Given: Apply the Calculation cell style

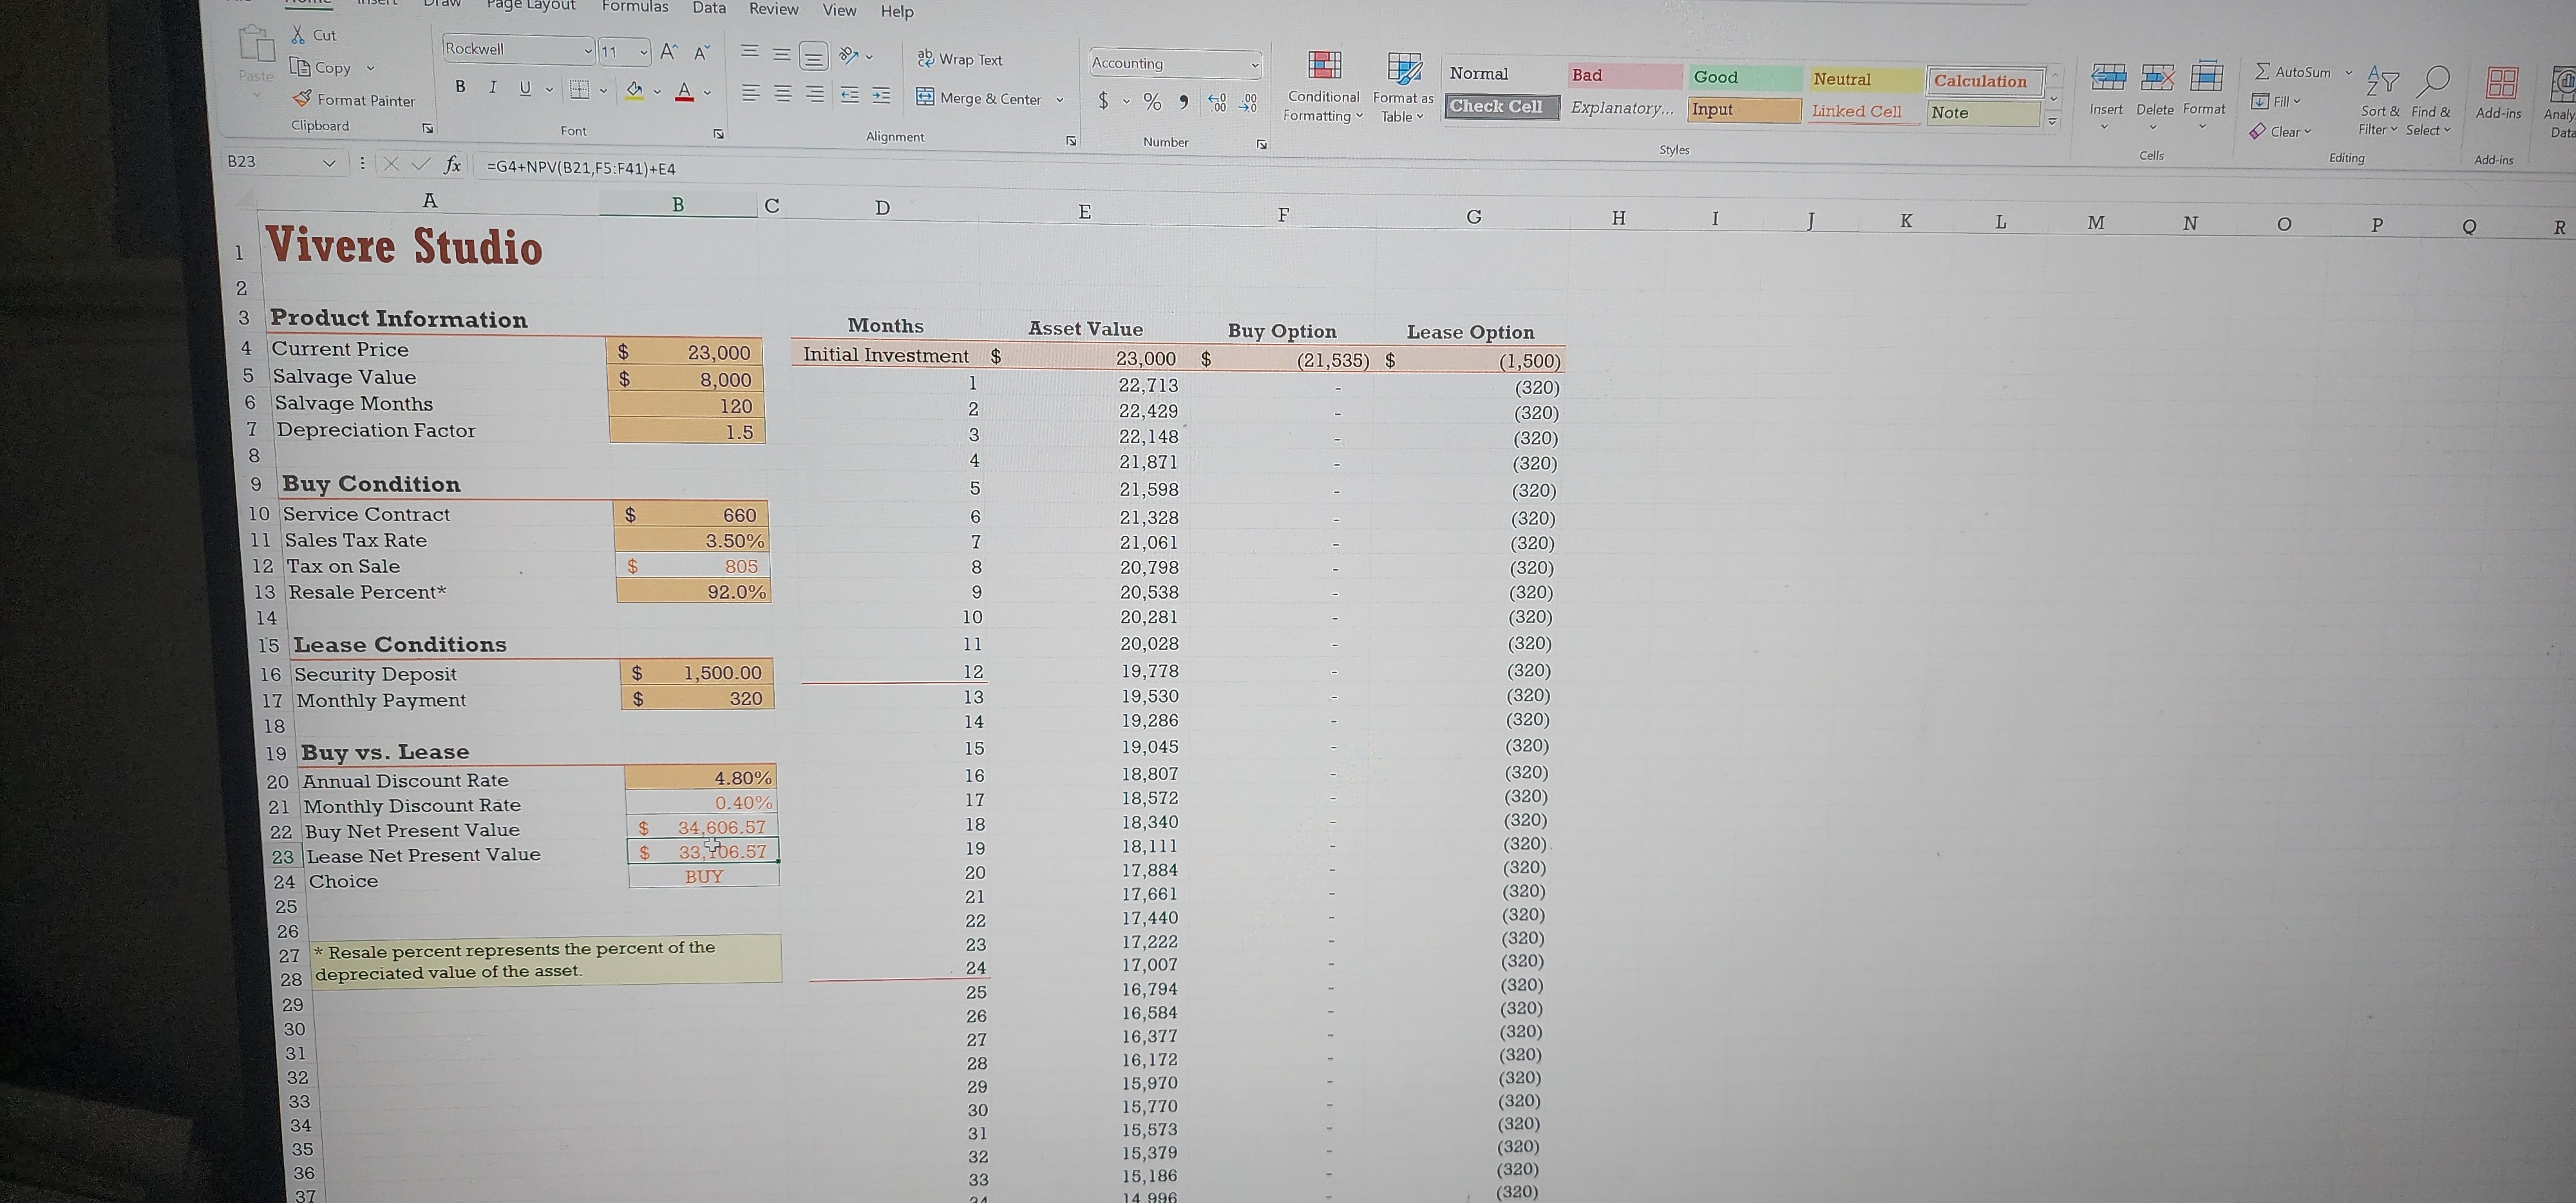Looking at the screenshot, I should click(1983, 81).
